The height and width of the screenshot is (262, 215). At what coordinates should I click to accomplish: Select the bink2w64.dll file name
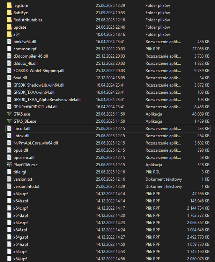25,42
